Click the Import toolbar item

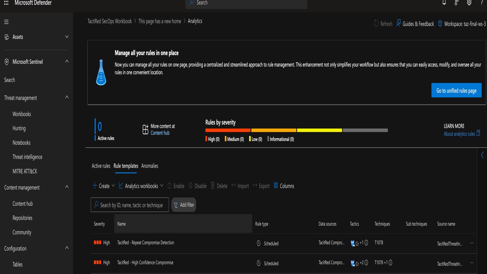point(240,186)
